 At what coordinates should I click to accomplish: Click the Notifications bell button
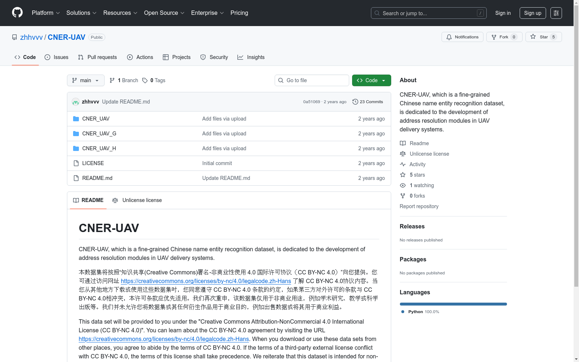462,37
